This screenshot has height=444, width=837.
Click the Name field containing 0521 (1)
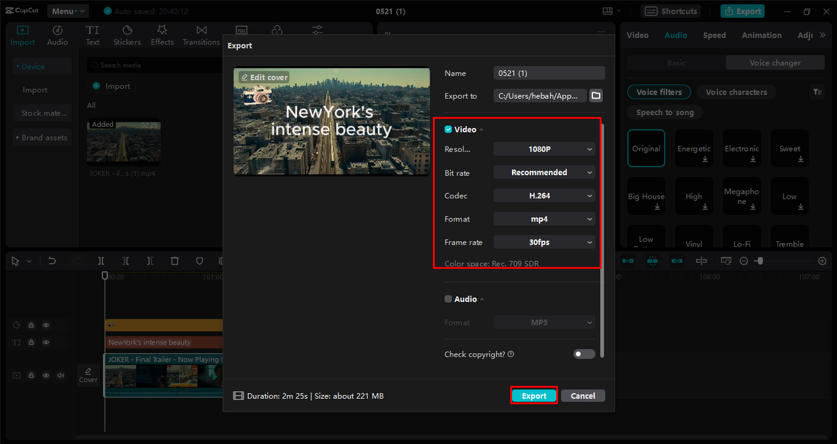point(549,73)
